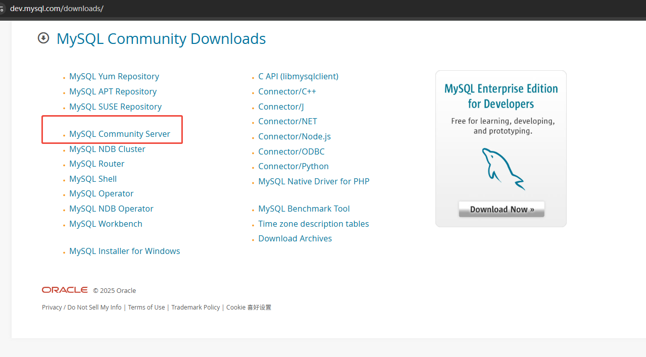The height and width of the screenshot is (357, 646).
Task: Open Connector/Python link
Action: (x=293, y=166)
